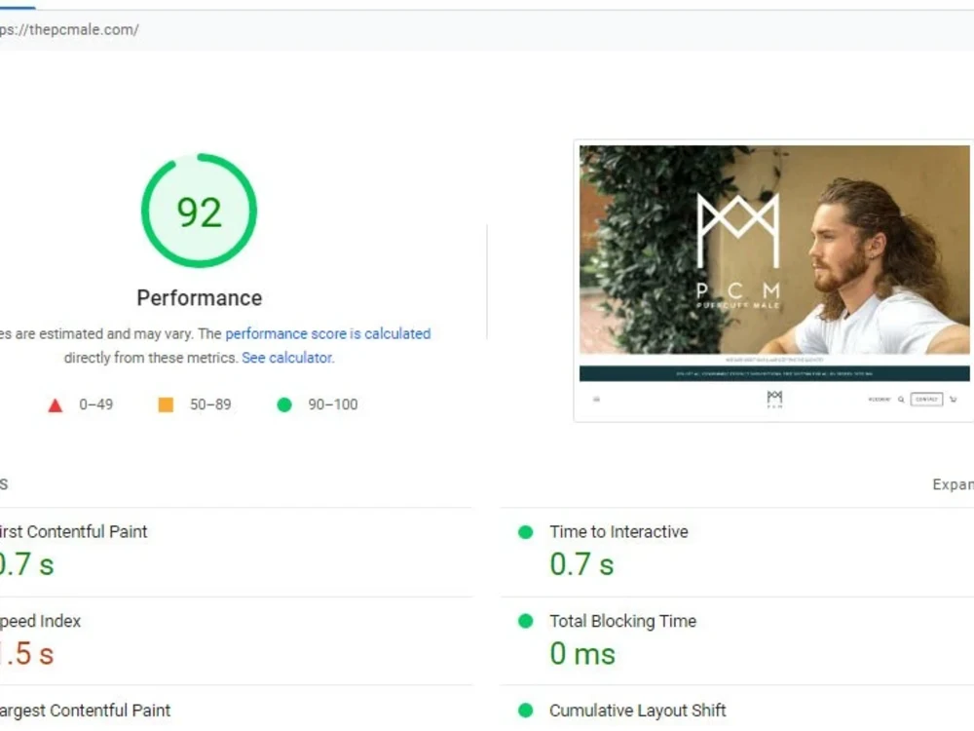Click the '0–49' legend range text
The width and height of the screenshot is (974, 731).
[x=96, y=404]
